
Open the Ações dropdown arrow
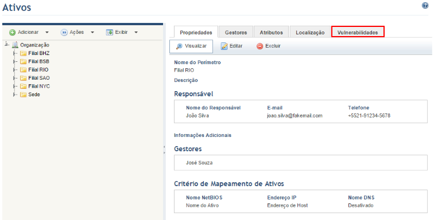tap(92, 33)
